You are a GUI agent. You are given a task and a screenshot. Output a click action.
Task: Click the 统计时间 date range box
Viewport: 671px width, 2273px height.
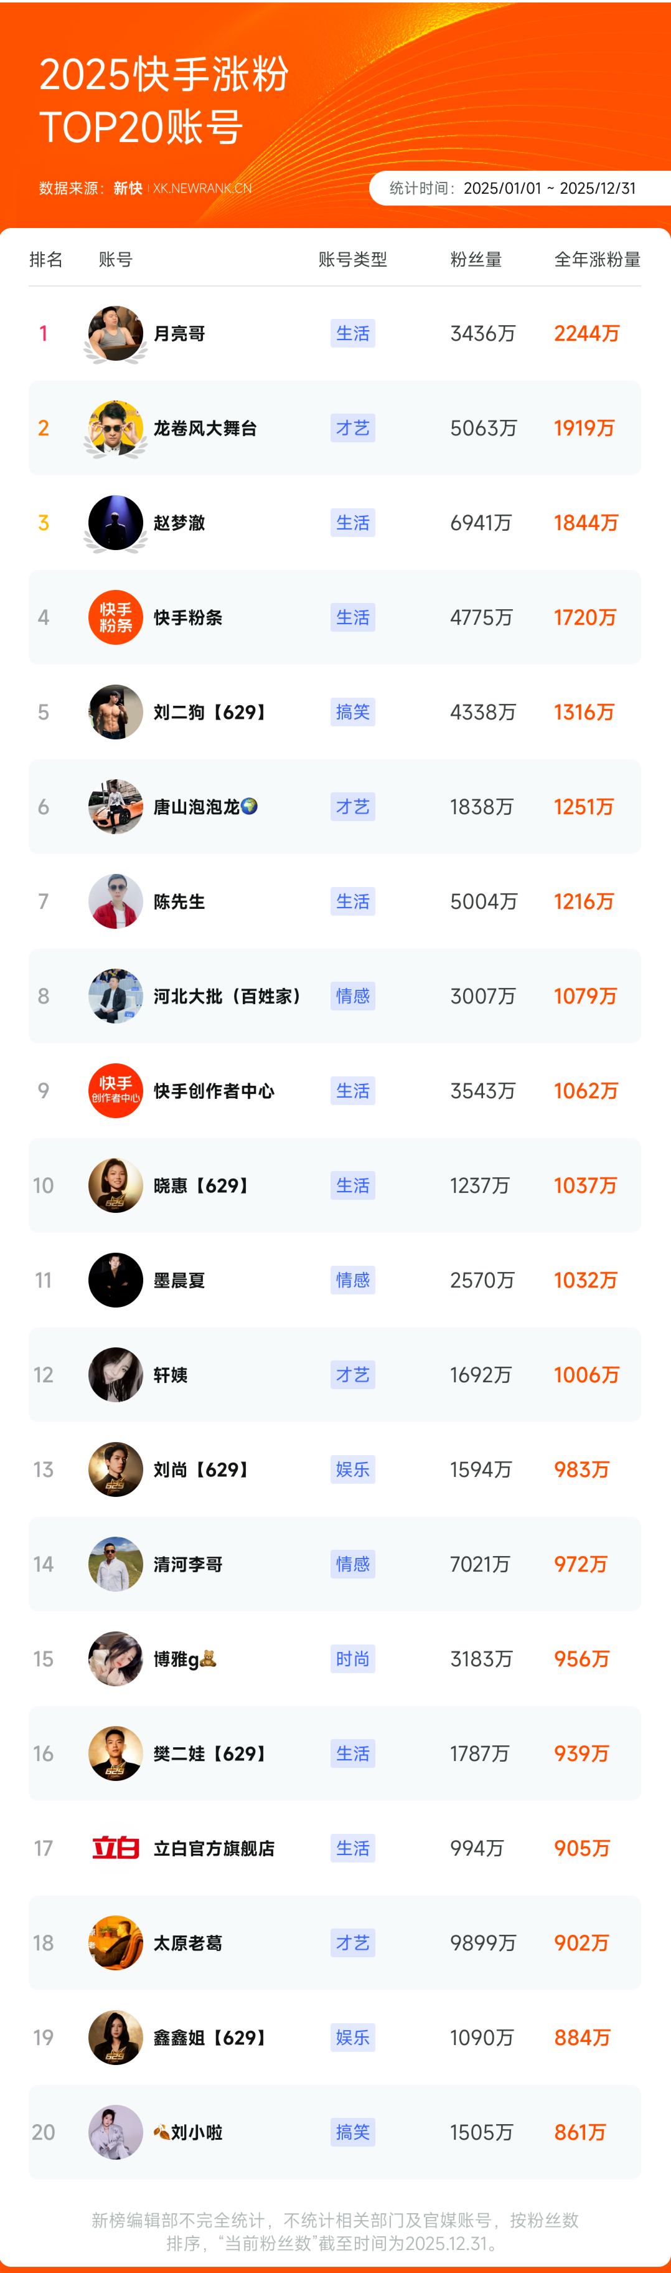click(520, 188)
